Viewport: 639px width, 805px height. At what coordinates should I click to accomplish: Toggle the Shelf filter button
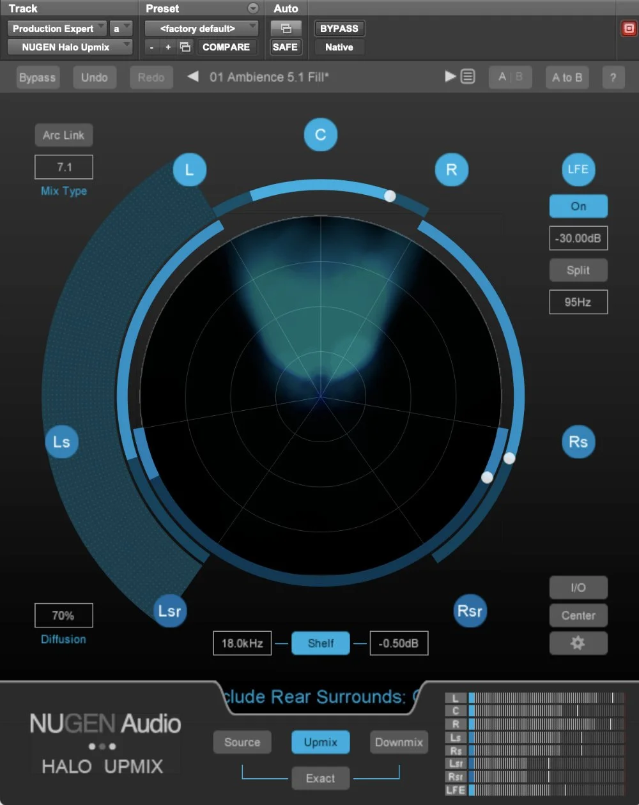click(x=321, y=643)
